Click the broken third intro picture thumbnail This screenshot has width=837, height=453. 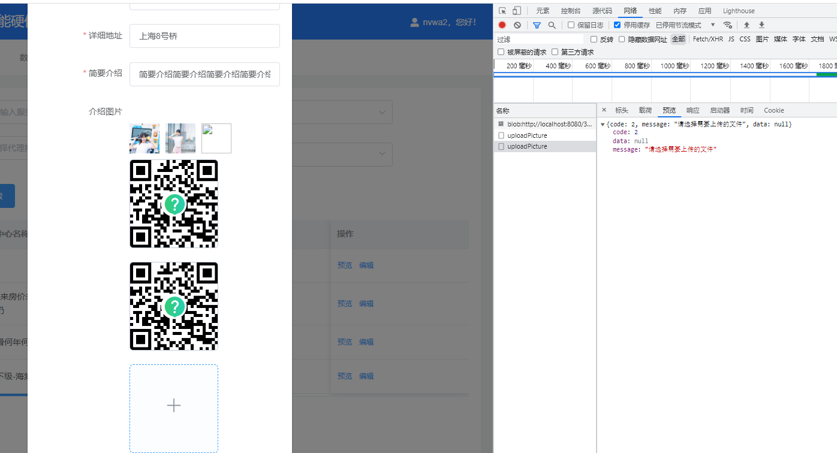[x=216, y=138]
